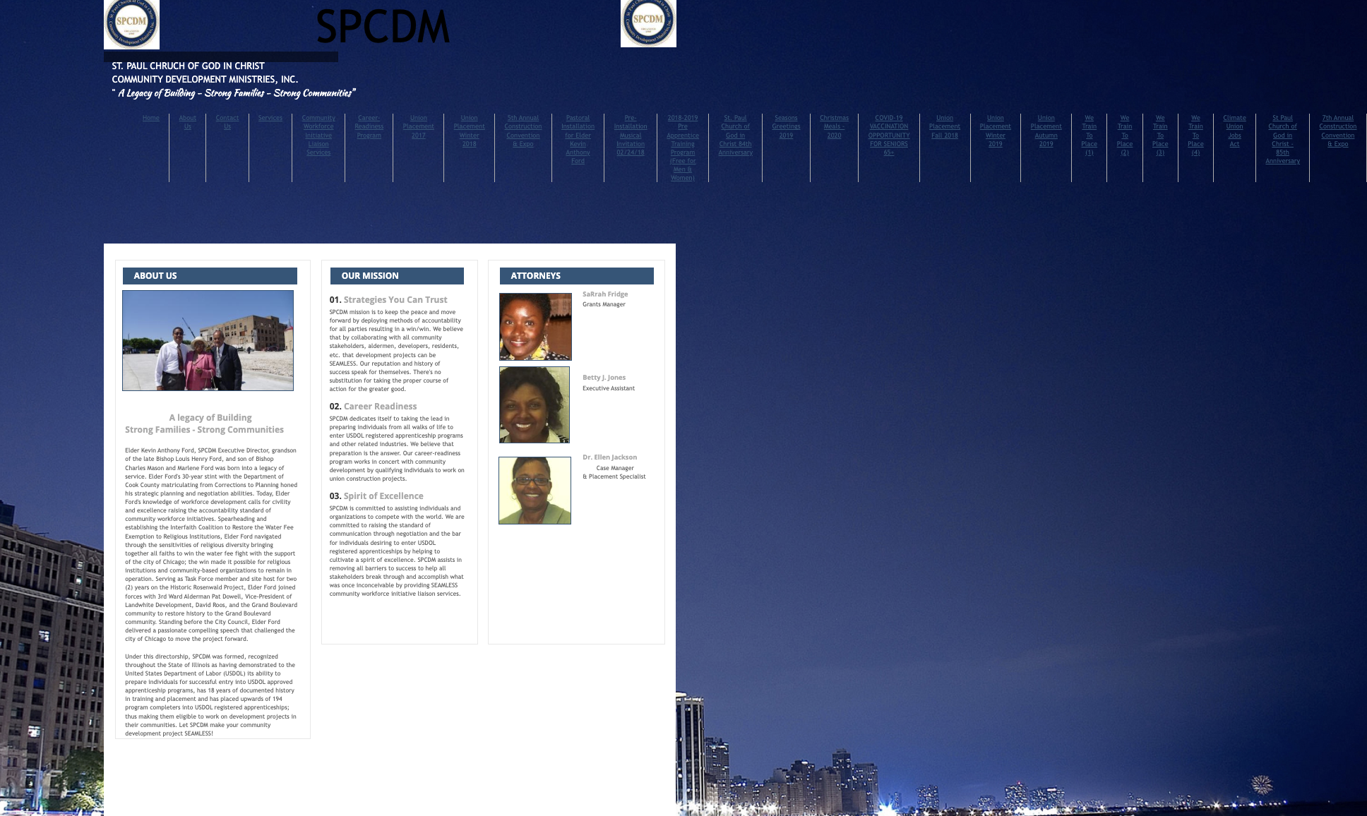Viewport: 1367px width, 816px height.
Task: Click Dr. Ellen Jackson's portrait photo
Action: click(535, 491)
